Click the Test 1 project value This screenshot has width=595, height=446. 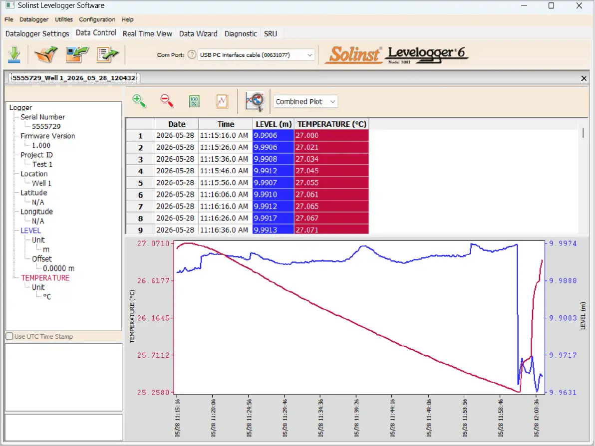coord(42,164)
